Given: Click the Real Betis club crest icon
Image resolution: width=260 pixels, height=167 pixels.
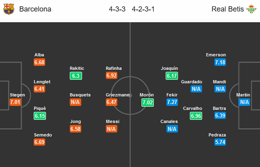Looking at the screenshot, I should [x=251, y=9].
